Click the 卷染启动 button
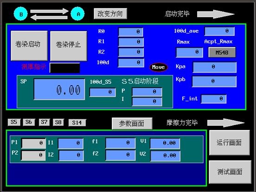The height and width of the screenshot is (192, 256). coord(29,46)
